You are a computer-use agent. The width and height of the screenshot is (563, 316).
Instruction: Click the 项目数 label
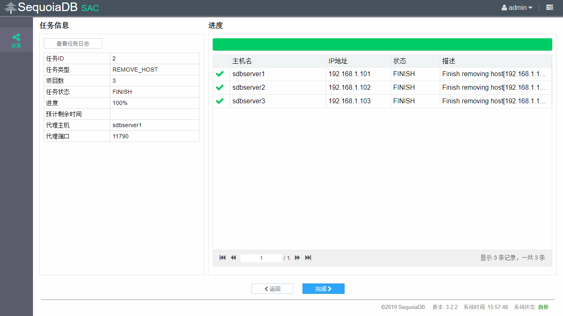(55, 81)
